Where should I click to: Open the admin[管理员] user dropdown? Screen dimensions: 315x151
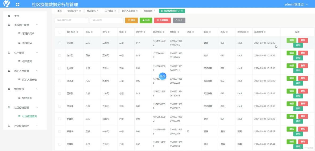pyautogui.click(x=296, y=5)
